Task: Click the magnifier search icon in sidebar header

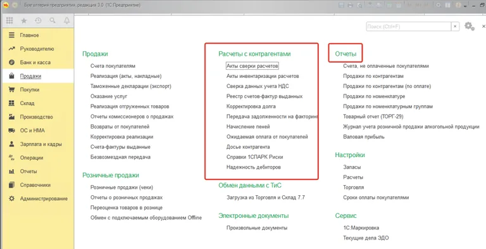Action: coord(53,20)
